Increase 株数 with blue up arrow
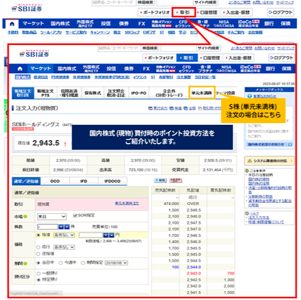The width and height of the screenshot is (301, 300). click(67, 227)
